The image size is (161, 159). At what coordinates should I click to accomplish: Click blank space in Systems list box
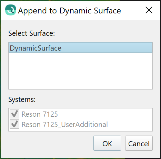(130, 119)
